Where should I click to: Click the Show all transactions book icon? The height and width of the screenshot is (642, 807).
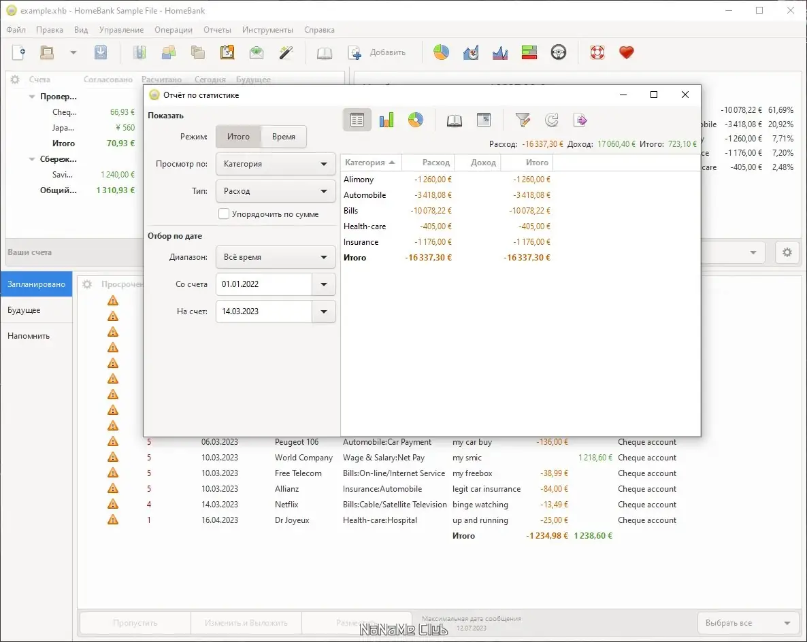325,52
